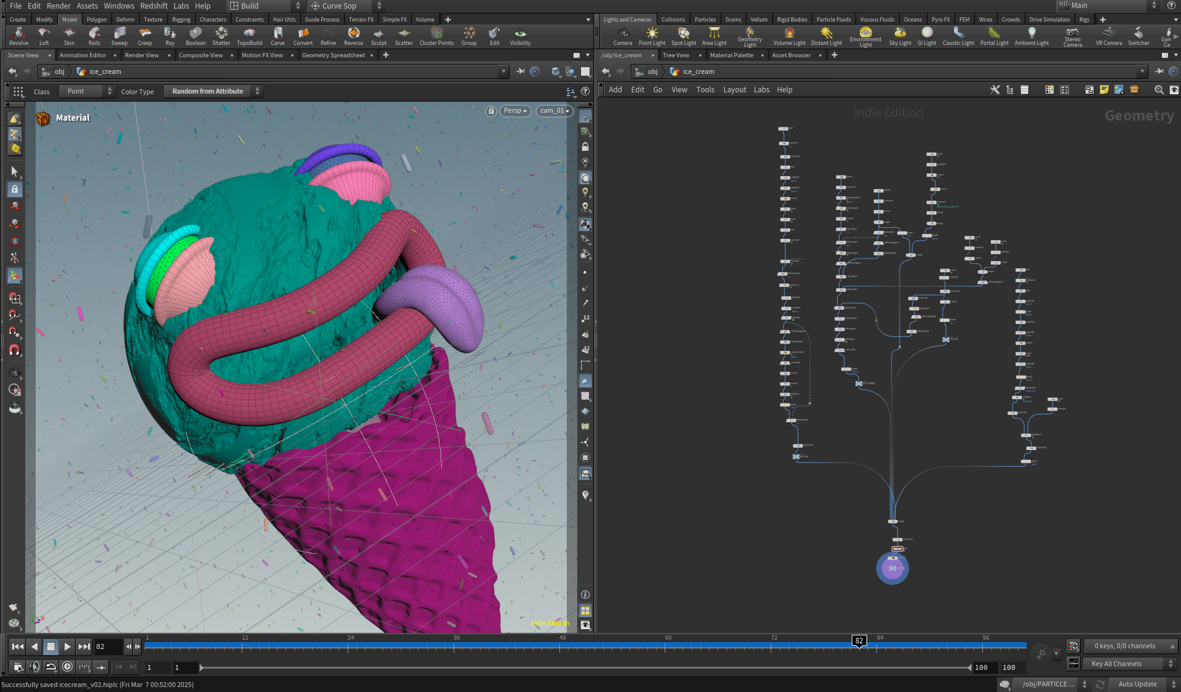Click frame 82 timeline marker
Image resolution: width=1181 pixels, height=692 pixels.
(x=859, y=641)
